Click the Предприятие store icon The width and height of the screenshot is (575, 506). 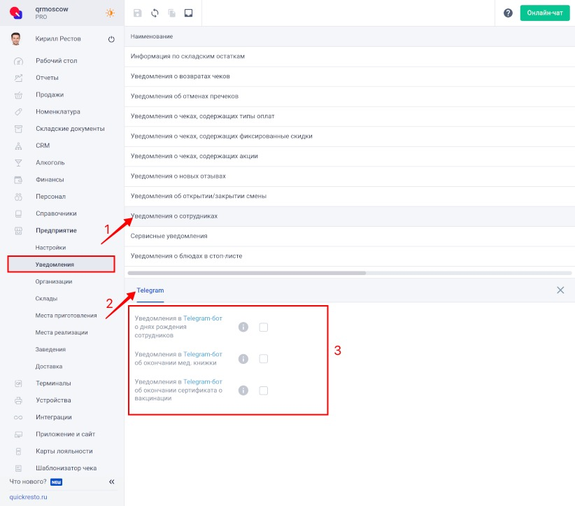click(18, 230)
